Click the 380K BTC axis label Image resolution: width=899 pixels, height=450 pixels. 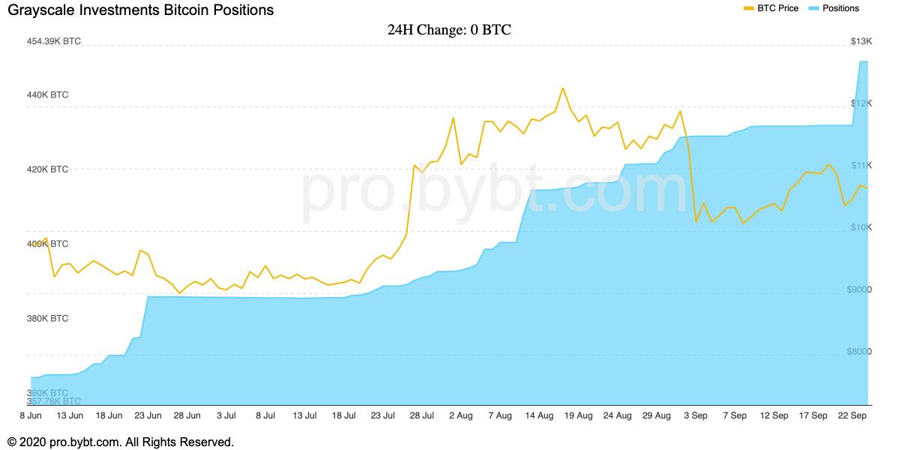click(x=47, y=318)
